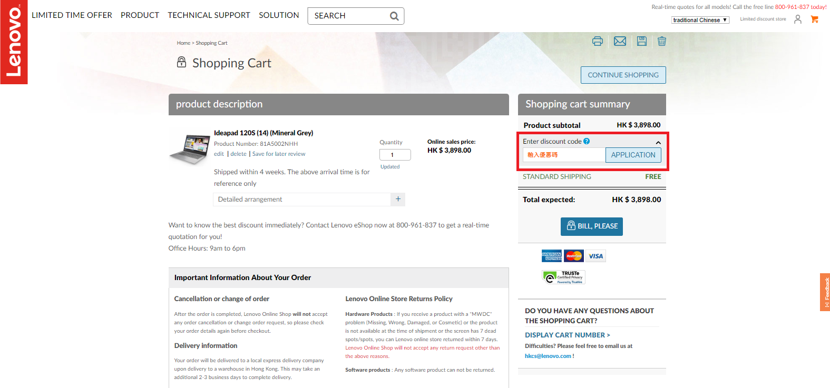The image size is (830, 388).
Task: Click the discount code input field
Action: click(x=564, y=155)
